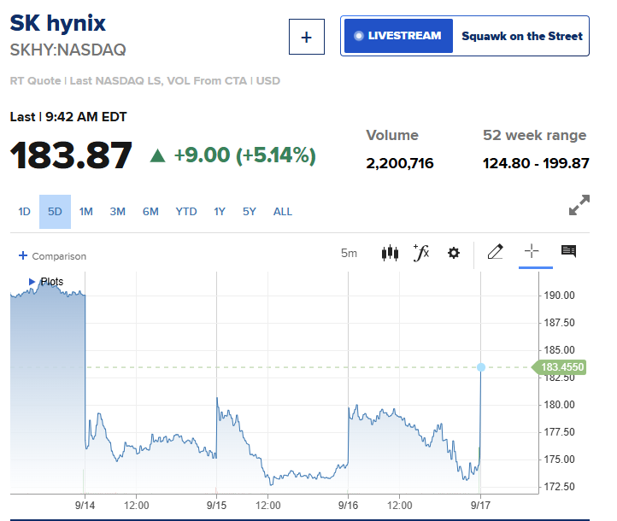Expand chart to fullscreen with arrows icon
This screenshot has width=617, height=521.
pyautogui.click(x=579, y=205)
